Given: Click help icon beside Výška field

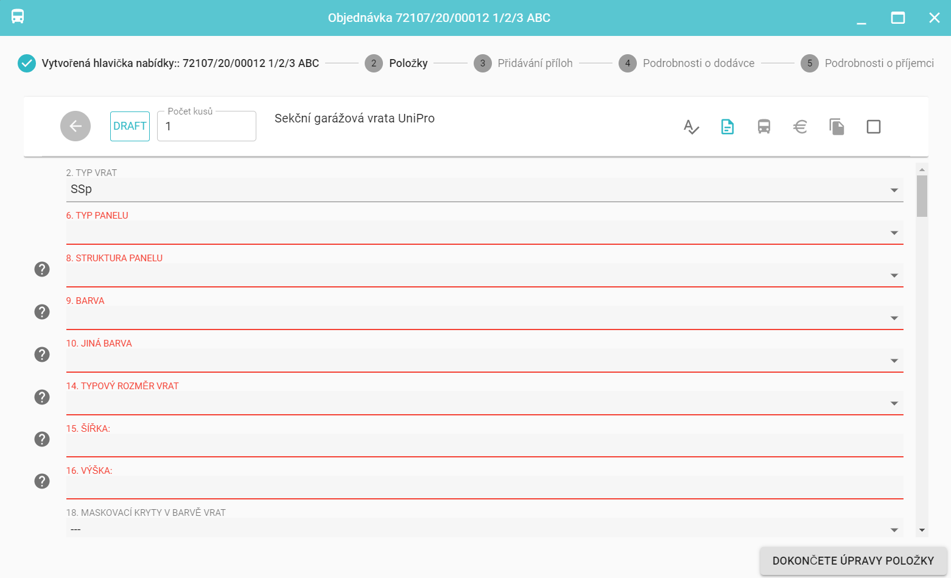Looking at the screenshot, I should click(42, 481).
